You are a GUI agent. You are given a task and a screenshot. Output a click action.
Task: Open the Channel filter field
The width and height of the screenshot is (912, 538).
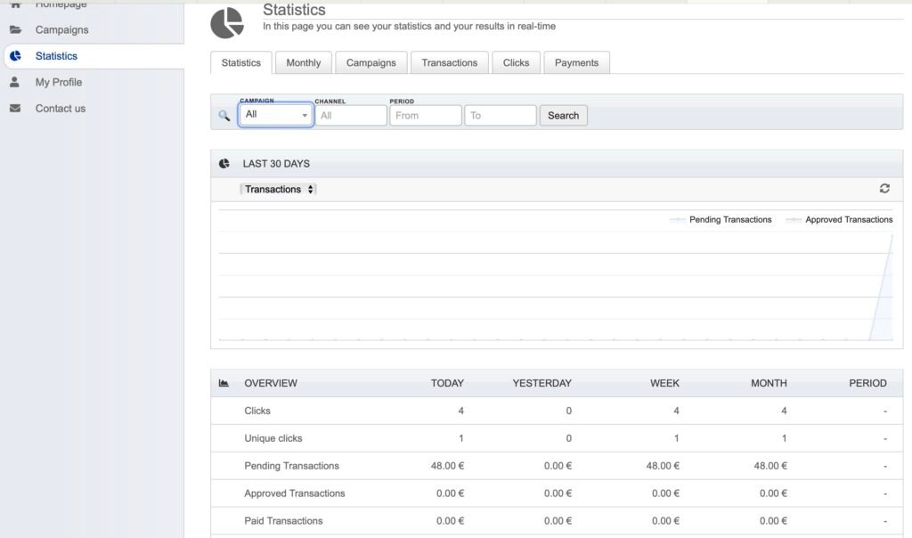(x=351, y=116)
